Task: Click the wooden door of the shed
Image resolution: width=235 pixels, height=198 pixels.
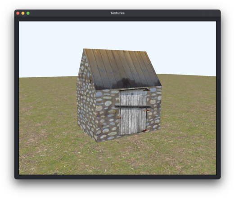Action: coord(133,112)
